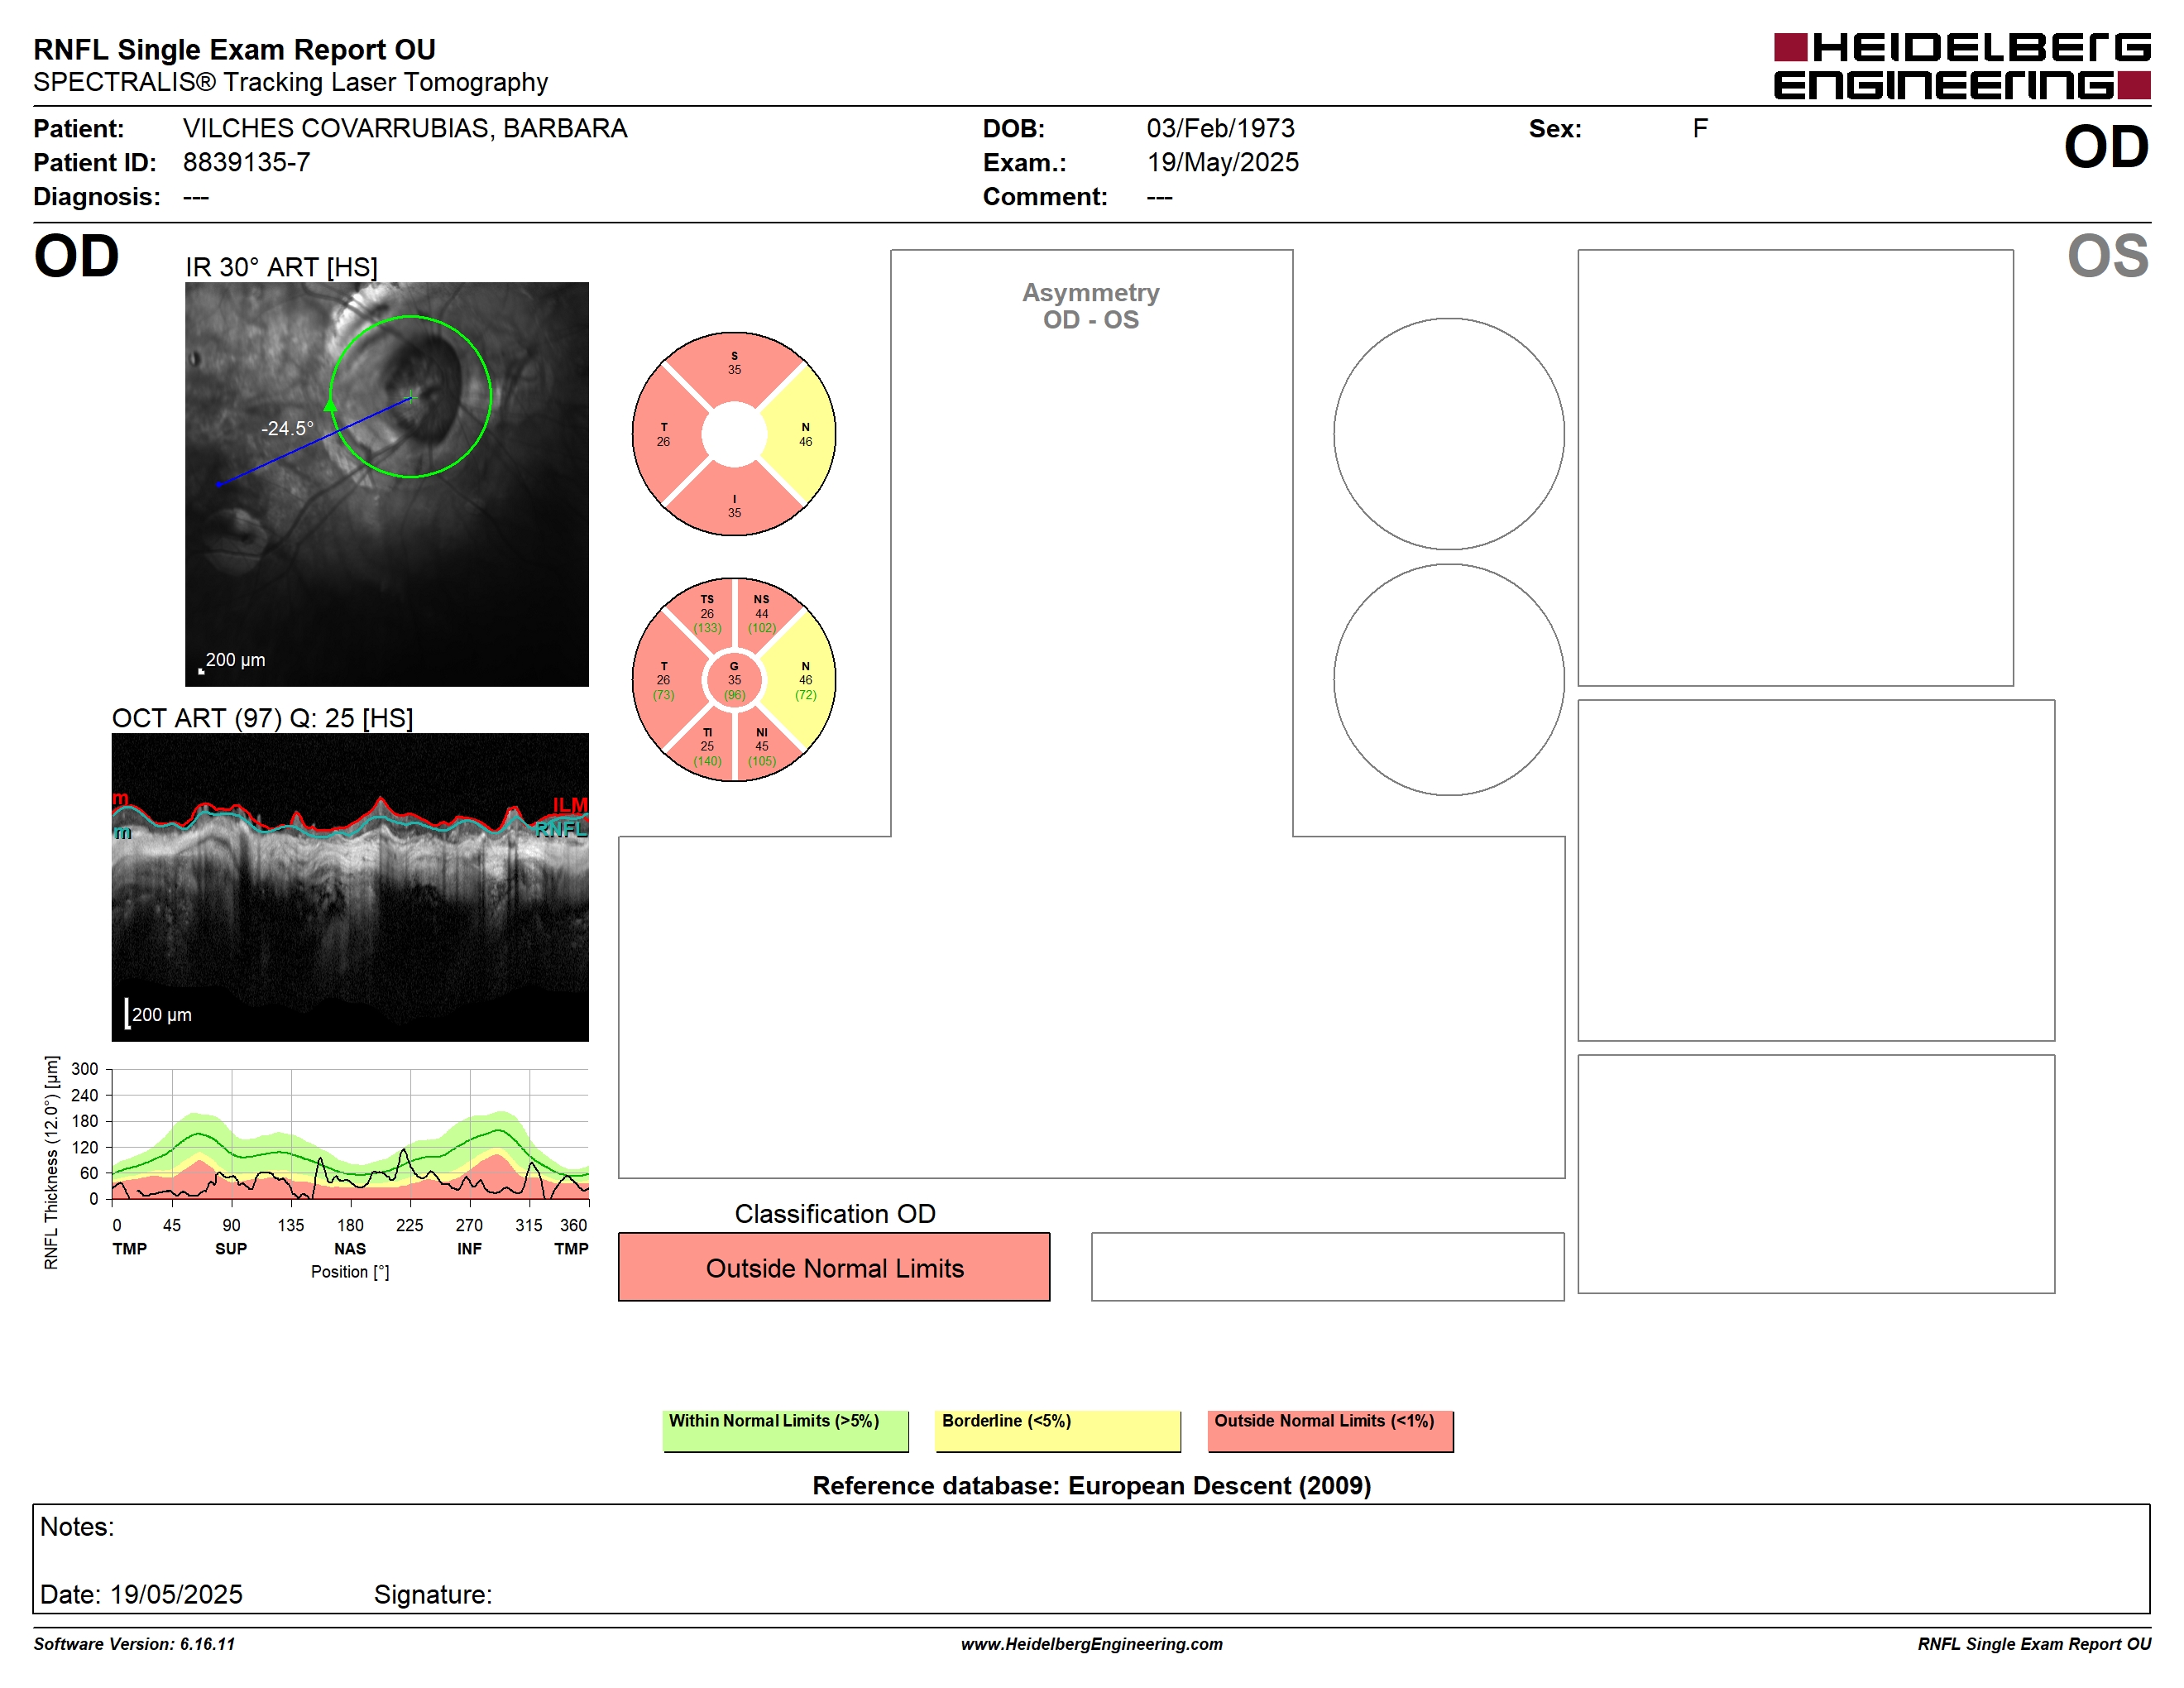Click the Position [°] axis title
The width and height of the screenshot is (2184, 1688).
pyautogui.click(x=350, y=1271)
